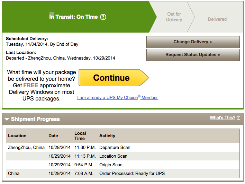
Task: Click the Local Time column header
Action: (x=80, y=136)
